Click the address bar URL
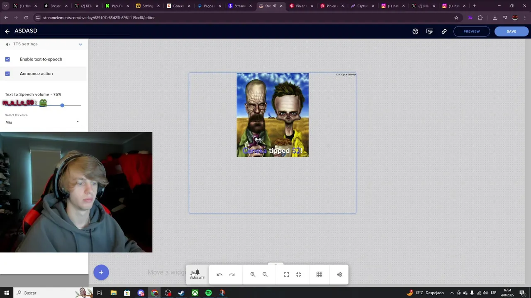Viewport: 531px width, 298px height. [x=99, y=18]
